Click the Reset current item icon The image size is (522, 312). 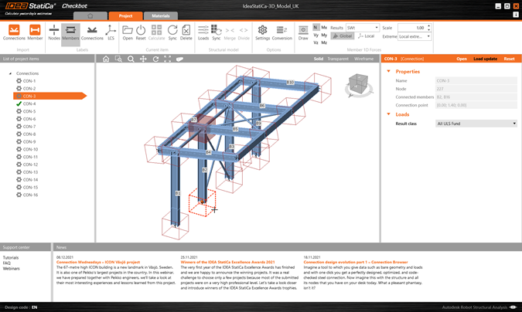click(141, 32)
